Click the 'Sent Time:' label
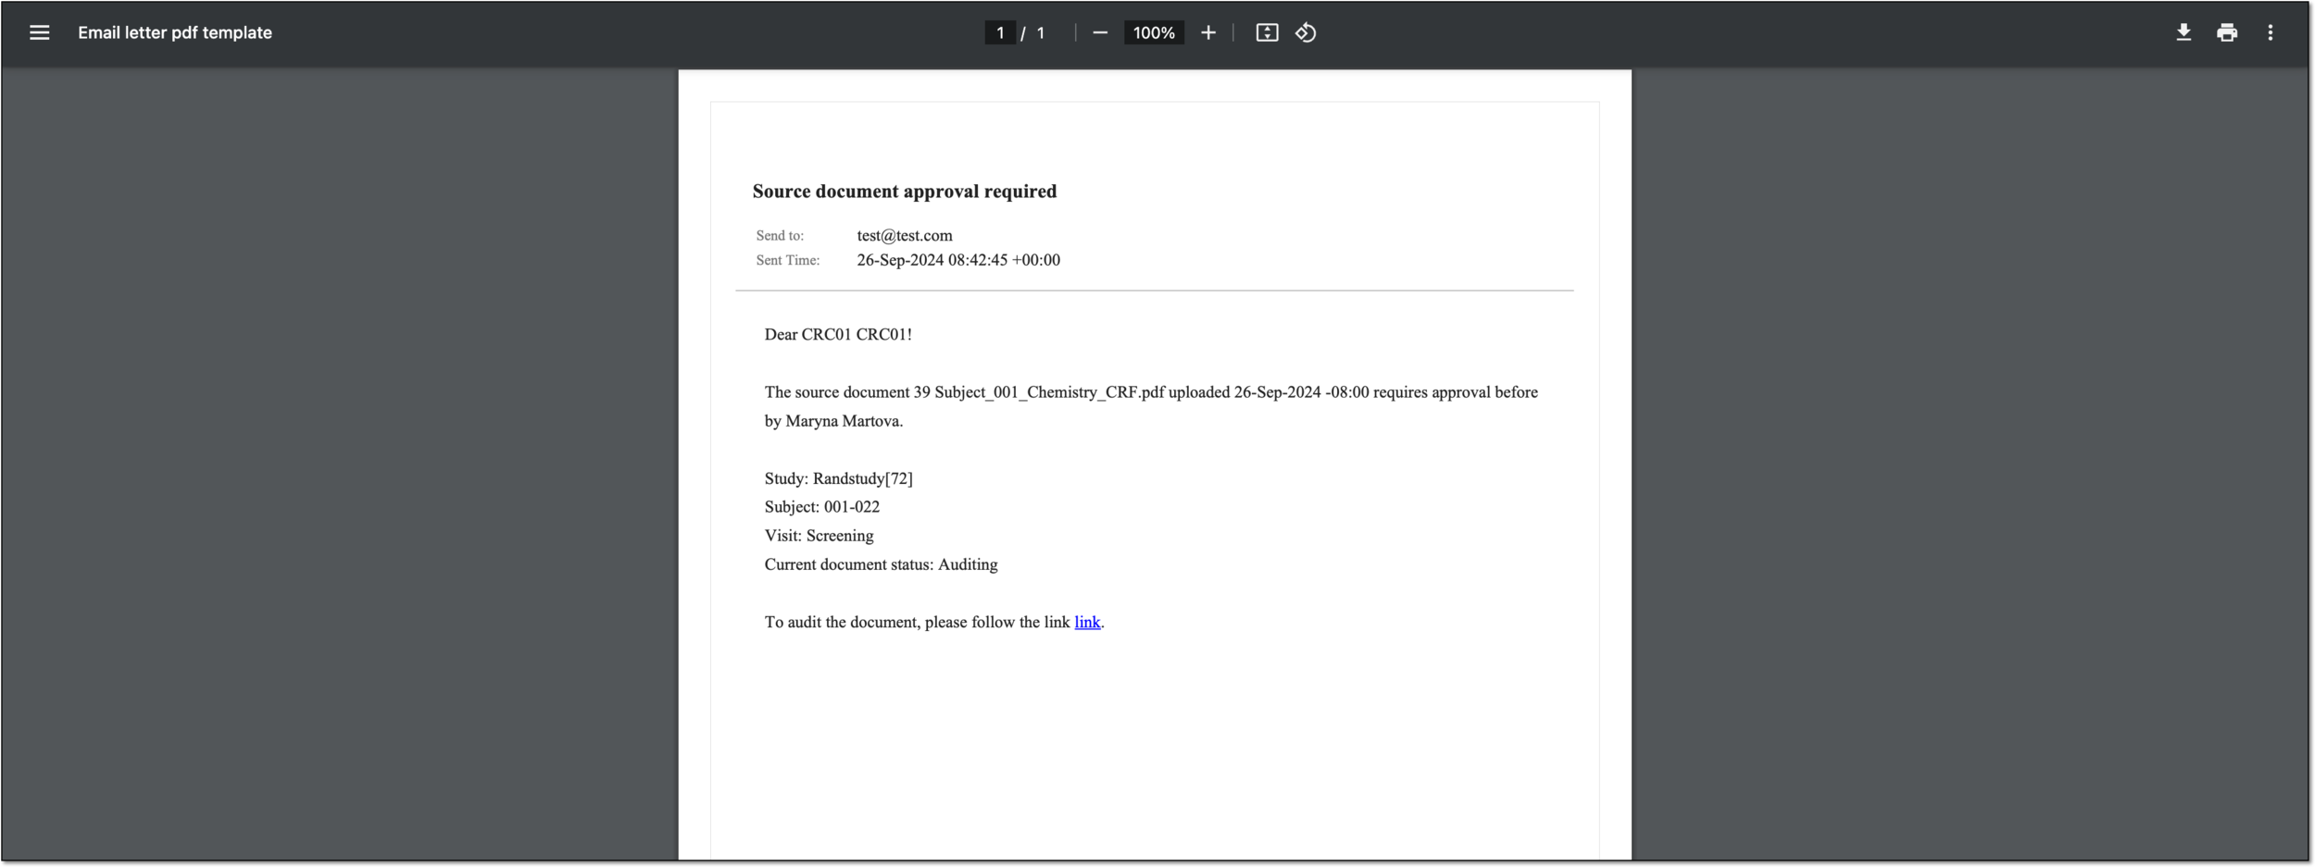This screenshot has height=867, width=2315. click(x=788, y=260)
